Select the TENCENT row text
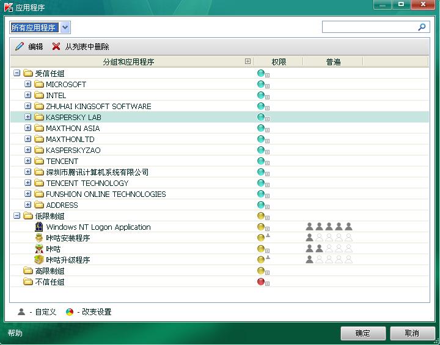The image size is (440, 345). click(x=62, y=161)
